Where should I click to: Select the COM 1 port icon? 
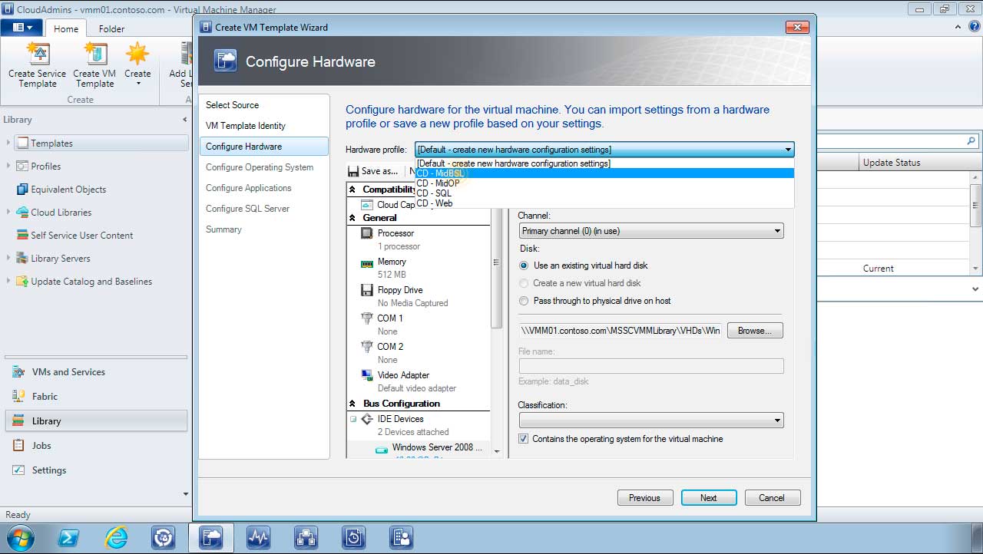click(x=367, y=318)
